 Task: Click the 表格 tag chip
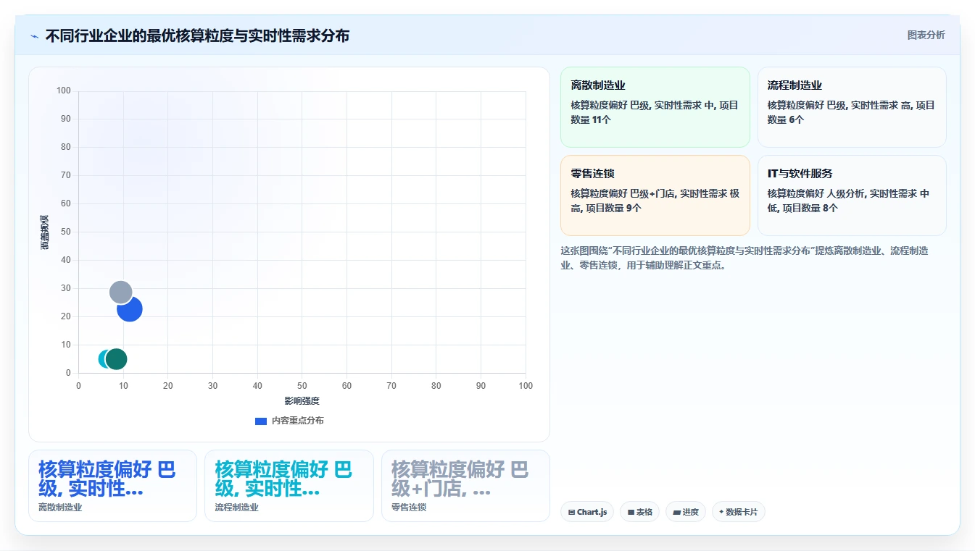tap(639, 512)
